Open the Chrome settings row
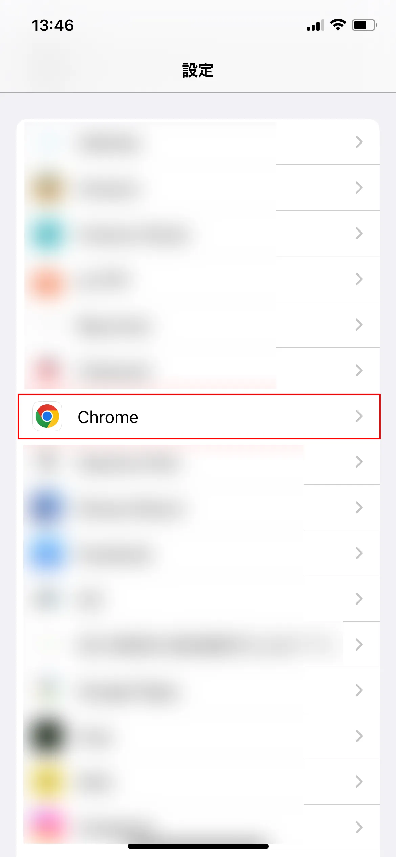The height and width of the screenshot is (857, 396). [199, 416]
